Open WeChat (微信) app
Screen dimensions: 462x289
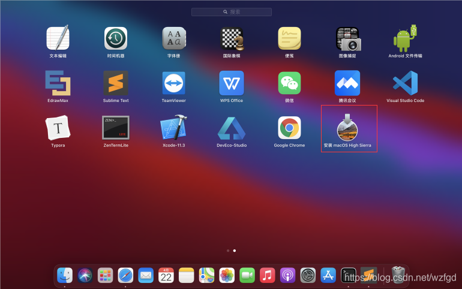289,83
